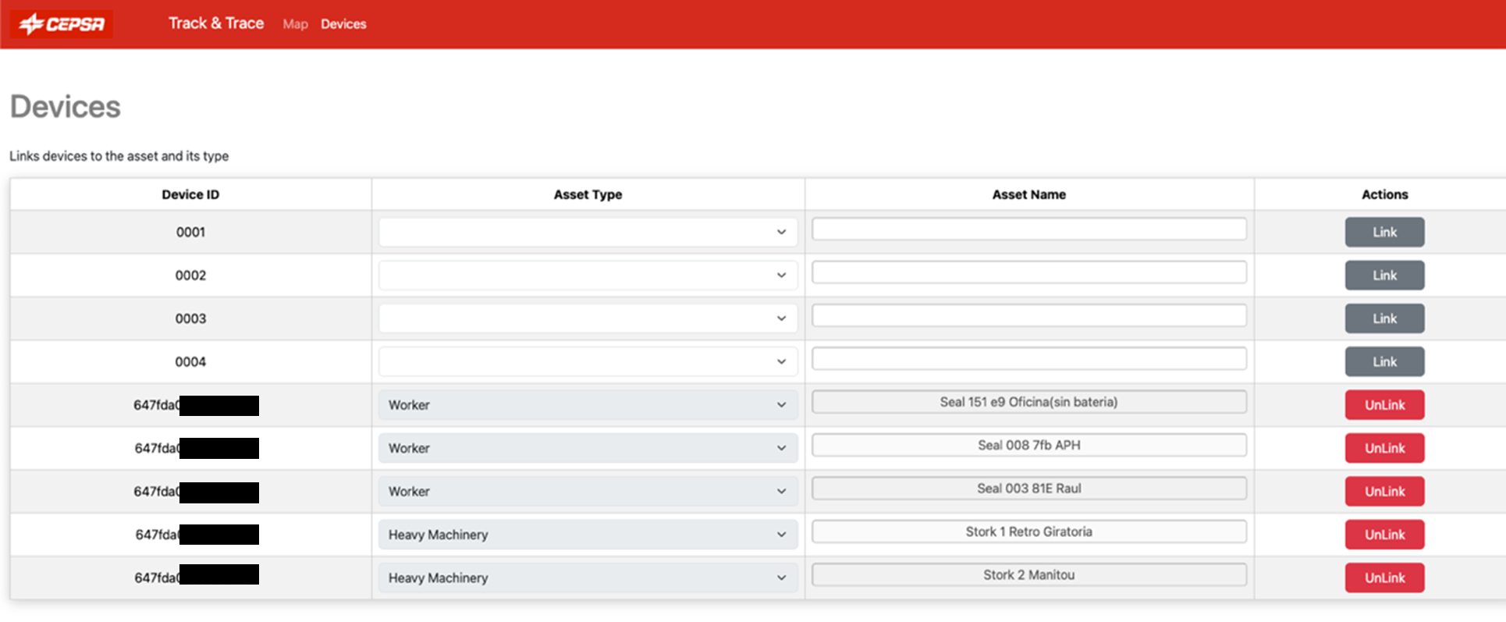Open Asset Type dropdown for device 0002
The image size is (1506, 622).
[x=588, y=275]
